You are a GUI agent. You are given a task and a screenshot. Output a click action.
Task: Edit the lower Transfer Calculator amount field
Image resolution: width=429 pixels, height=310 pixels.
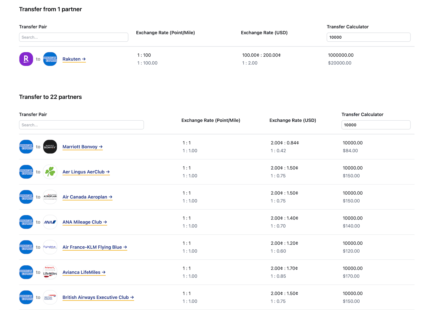tap(376, 125)
